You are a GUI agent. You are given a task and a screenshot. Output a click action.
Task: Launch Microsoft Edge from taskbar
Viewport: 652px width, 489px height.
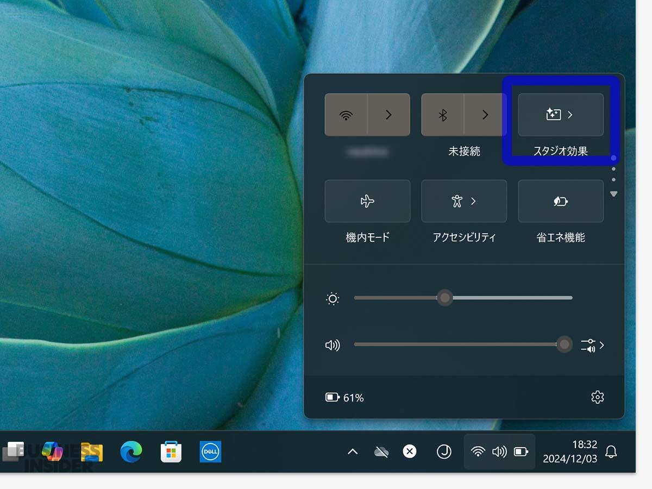tap(131, 452)
